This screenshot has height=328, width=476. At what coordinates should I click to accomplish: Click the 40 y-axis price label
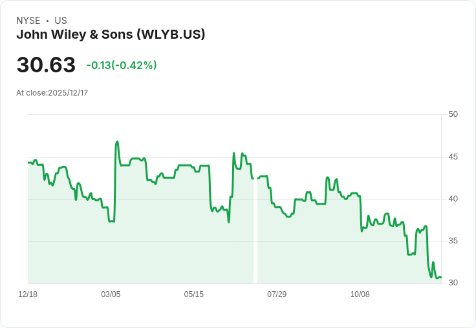pos(453,199)
